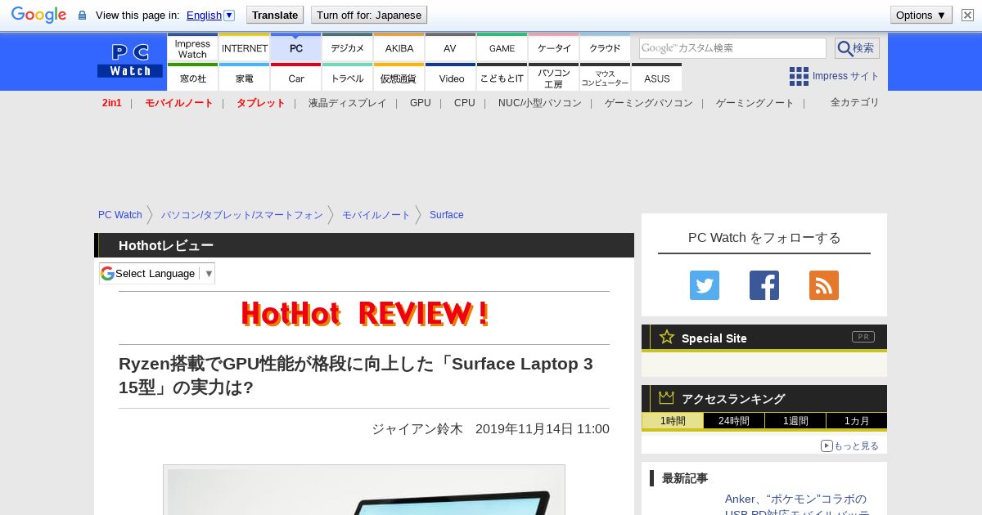This screenshot has height=515, width=982.
Task: Select the 24時間 ranking tab
Action: pos(734,421)
